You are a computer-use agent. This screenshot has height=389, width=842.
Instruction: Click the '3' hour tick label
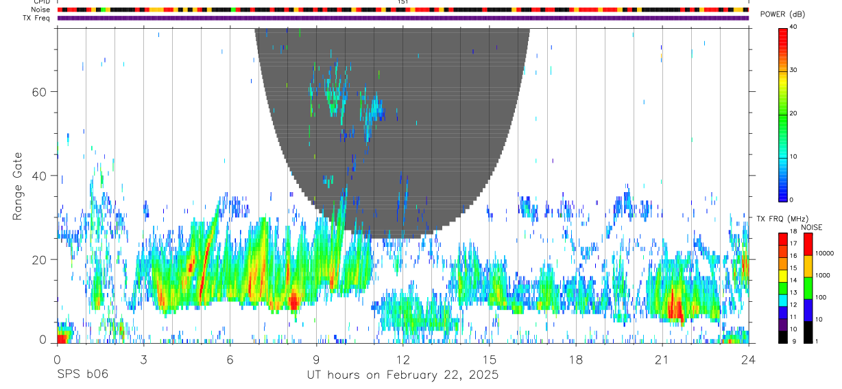(x=143, y=359)
